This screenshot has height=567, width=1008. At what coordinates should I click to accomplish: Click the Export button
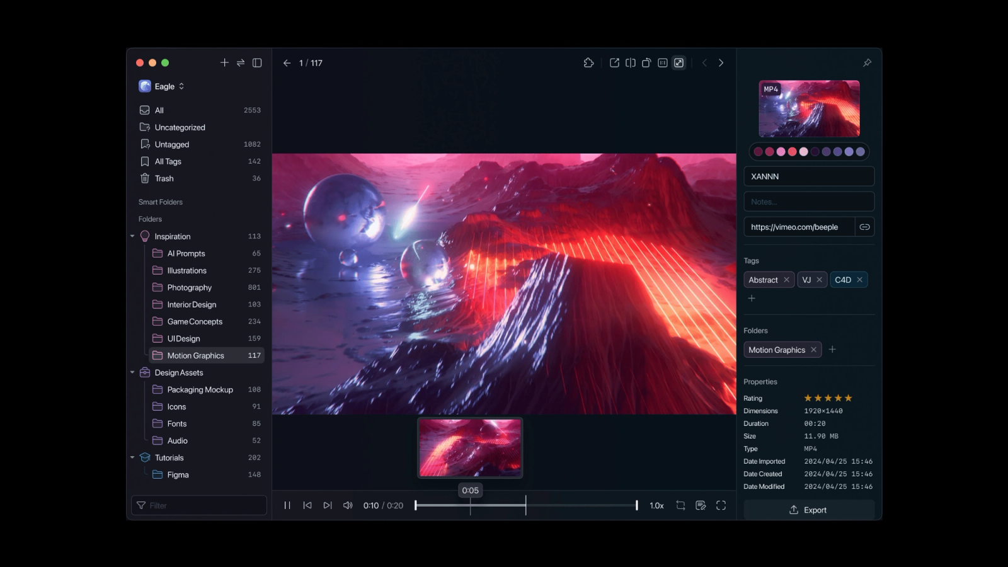tap(809, 510)
